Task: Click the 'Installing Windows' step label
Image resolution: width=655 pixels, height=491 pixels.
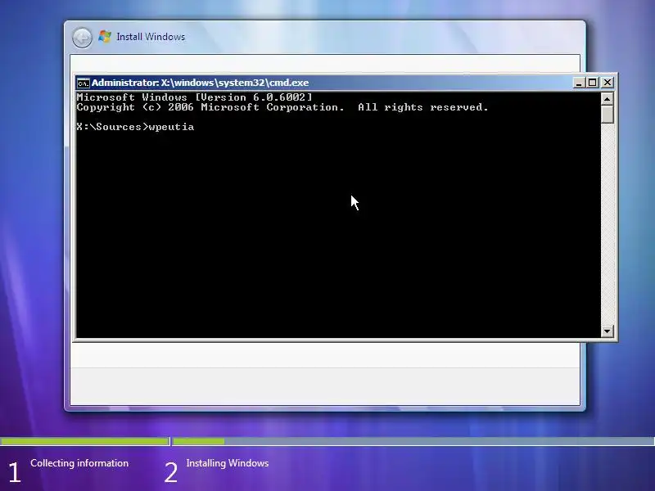Action: point(228,463)
